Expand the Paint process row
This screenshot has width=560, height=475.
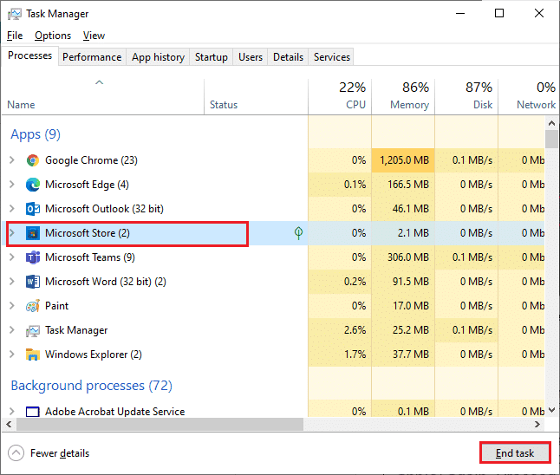tap(12, 306)
